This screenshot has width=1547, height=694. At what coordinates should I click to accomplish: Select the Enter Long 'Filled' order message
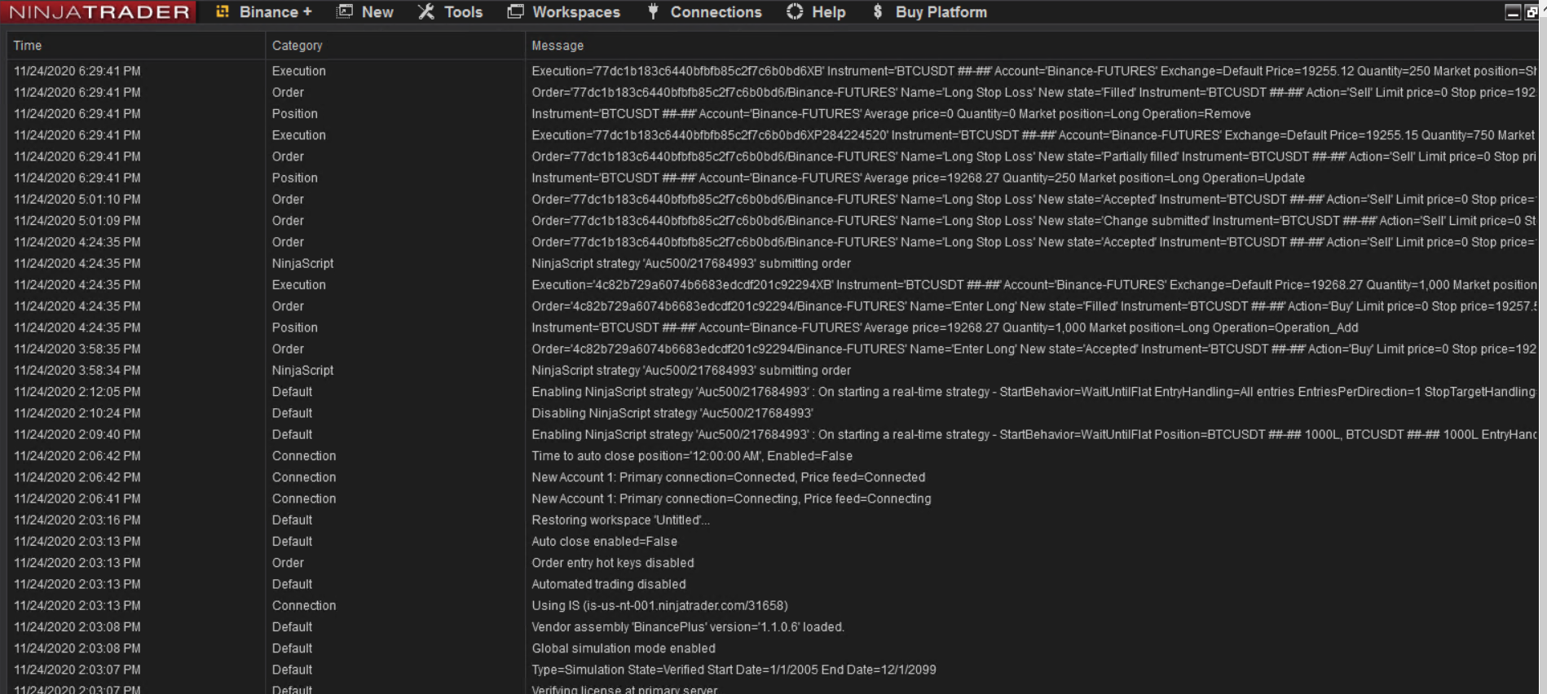tap(1034, 306)
